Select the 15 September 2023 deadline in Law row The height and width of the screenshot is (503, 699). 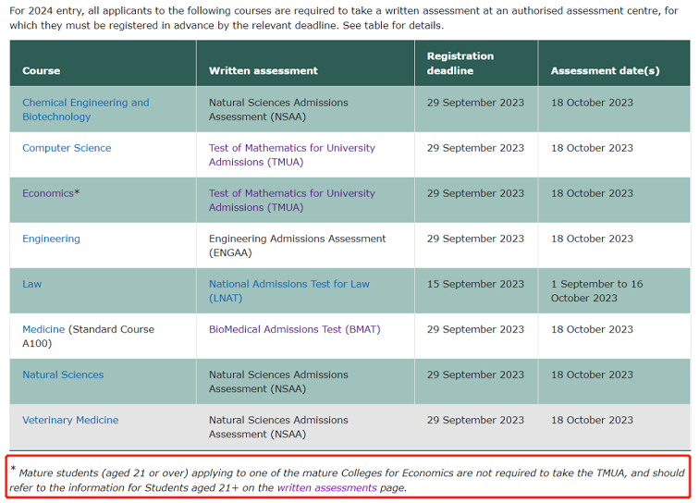click(x=475, y=284)
